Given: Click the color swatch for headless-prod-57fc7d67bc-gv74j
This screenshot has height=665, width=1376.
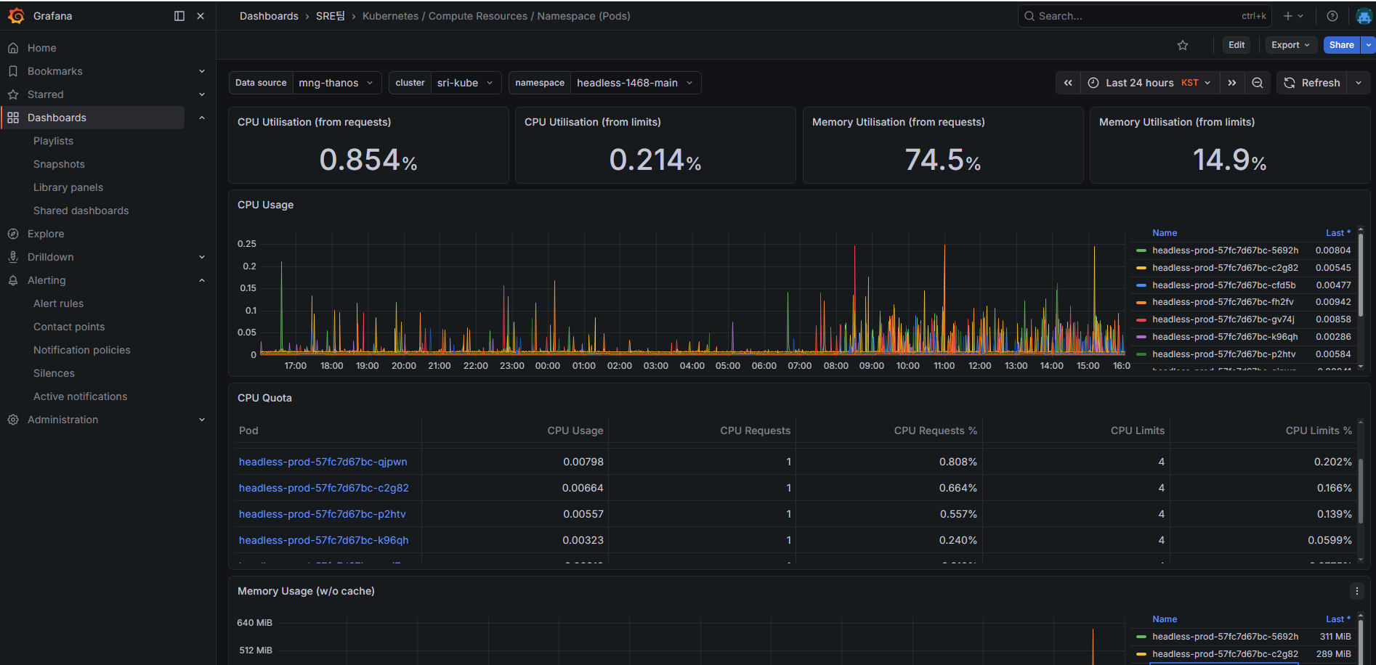Looking at the screenshot, I should (x=1142, y=319).
